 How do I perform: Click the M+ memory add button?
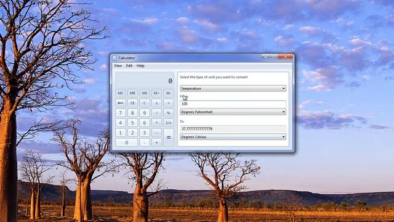(x=156, y=93)
